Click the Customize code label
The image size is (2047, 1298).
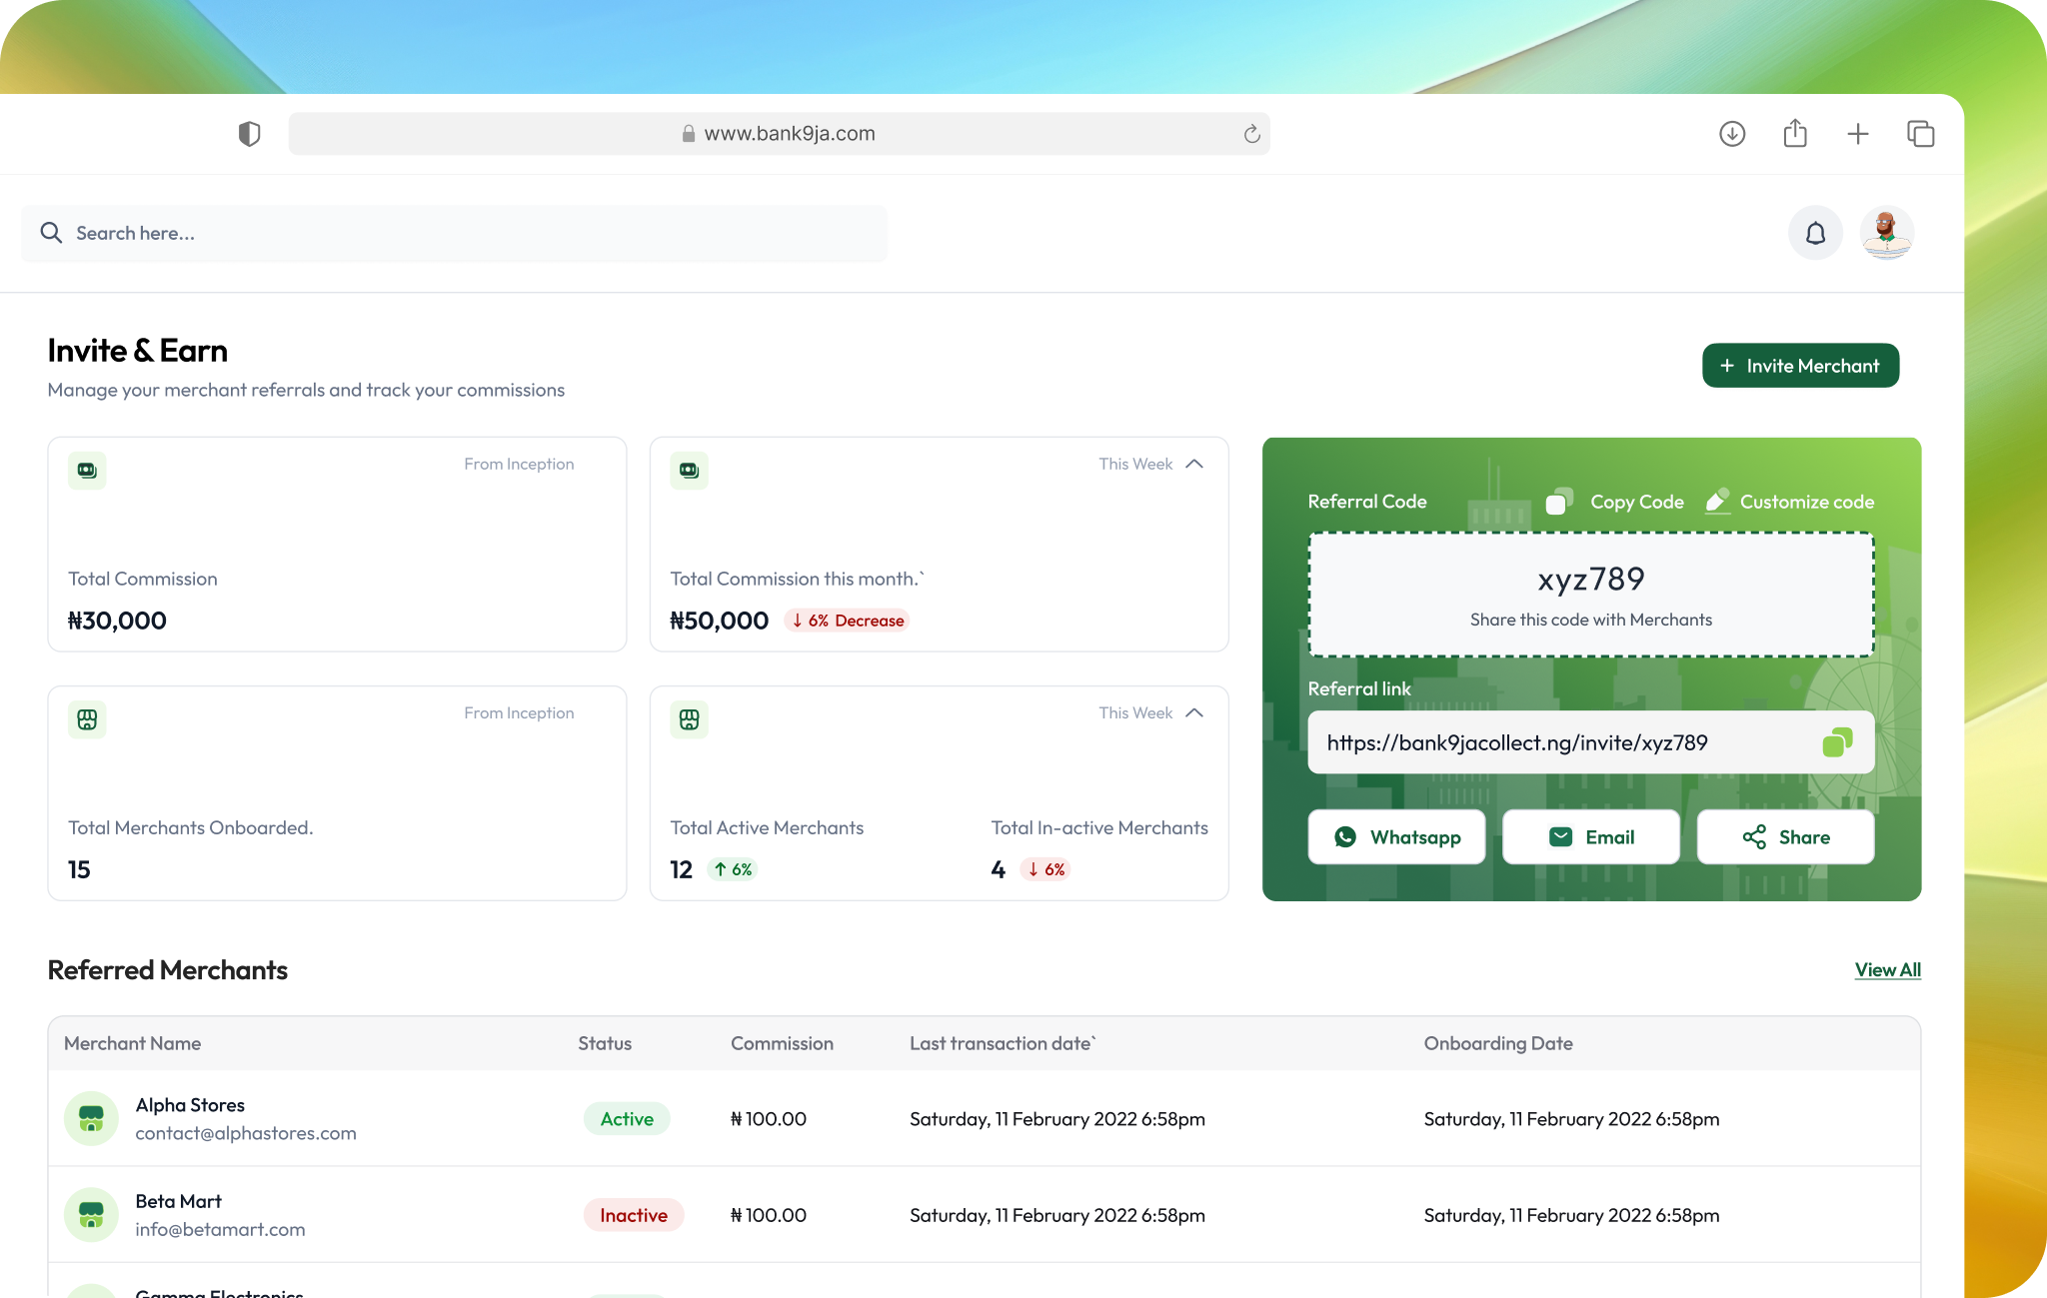click(x=1806, y=502)
